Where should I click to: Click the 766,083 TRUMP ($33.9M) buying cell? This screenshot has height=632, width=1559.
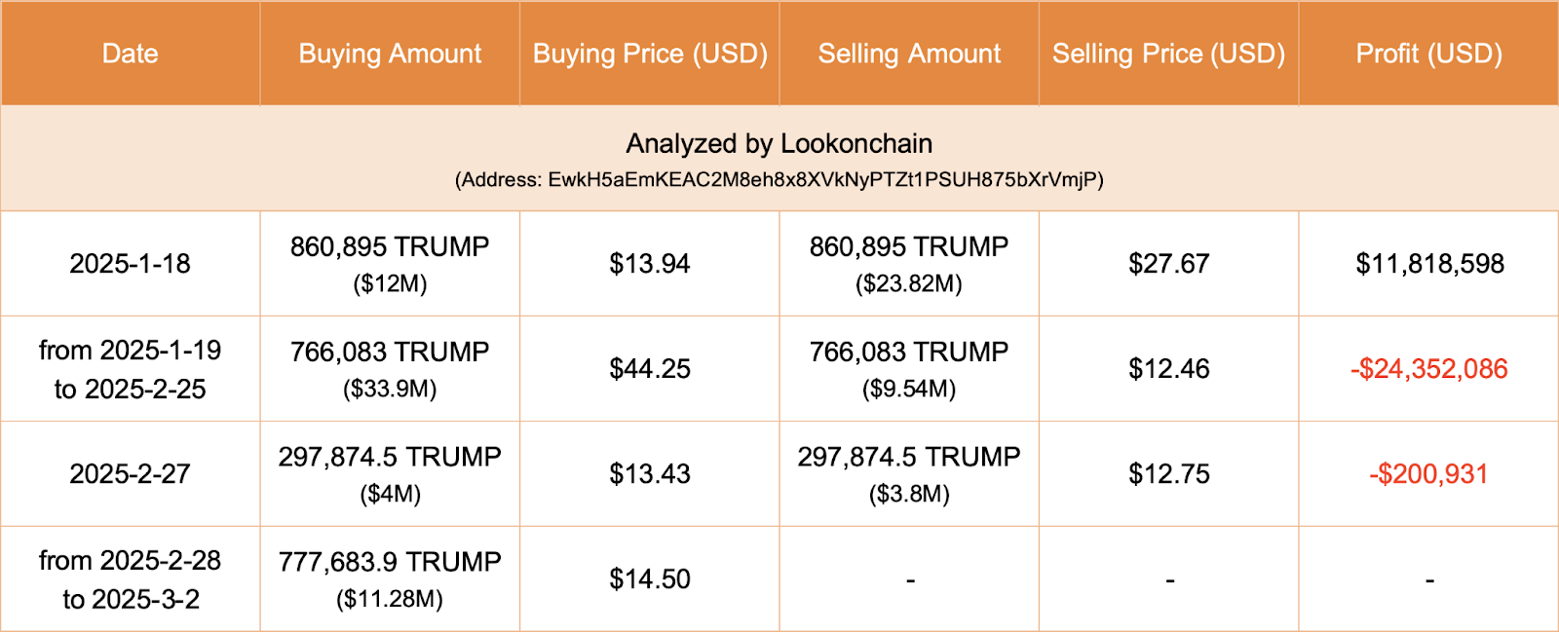point(390,369)
